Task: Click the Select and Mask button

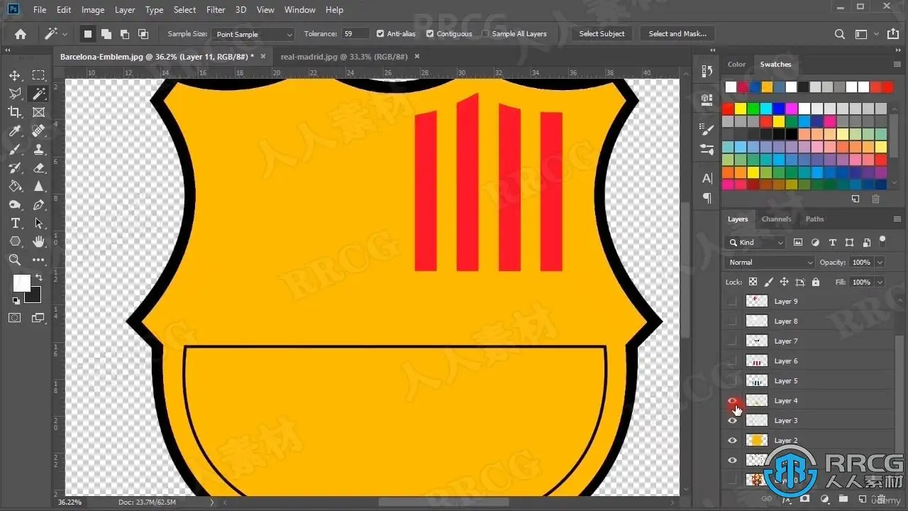Action: pos(677,33)
